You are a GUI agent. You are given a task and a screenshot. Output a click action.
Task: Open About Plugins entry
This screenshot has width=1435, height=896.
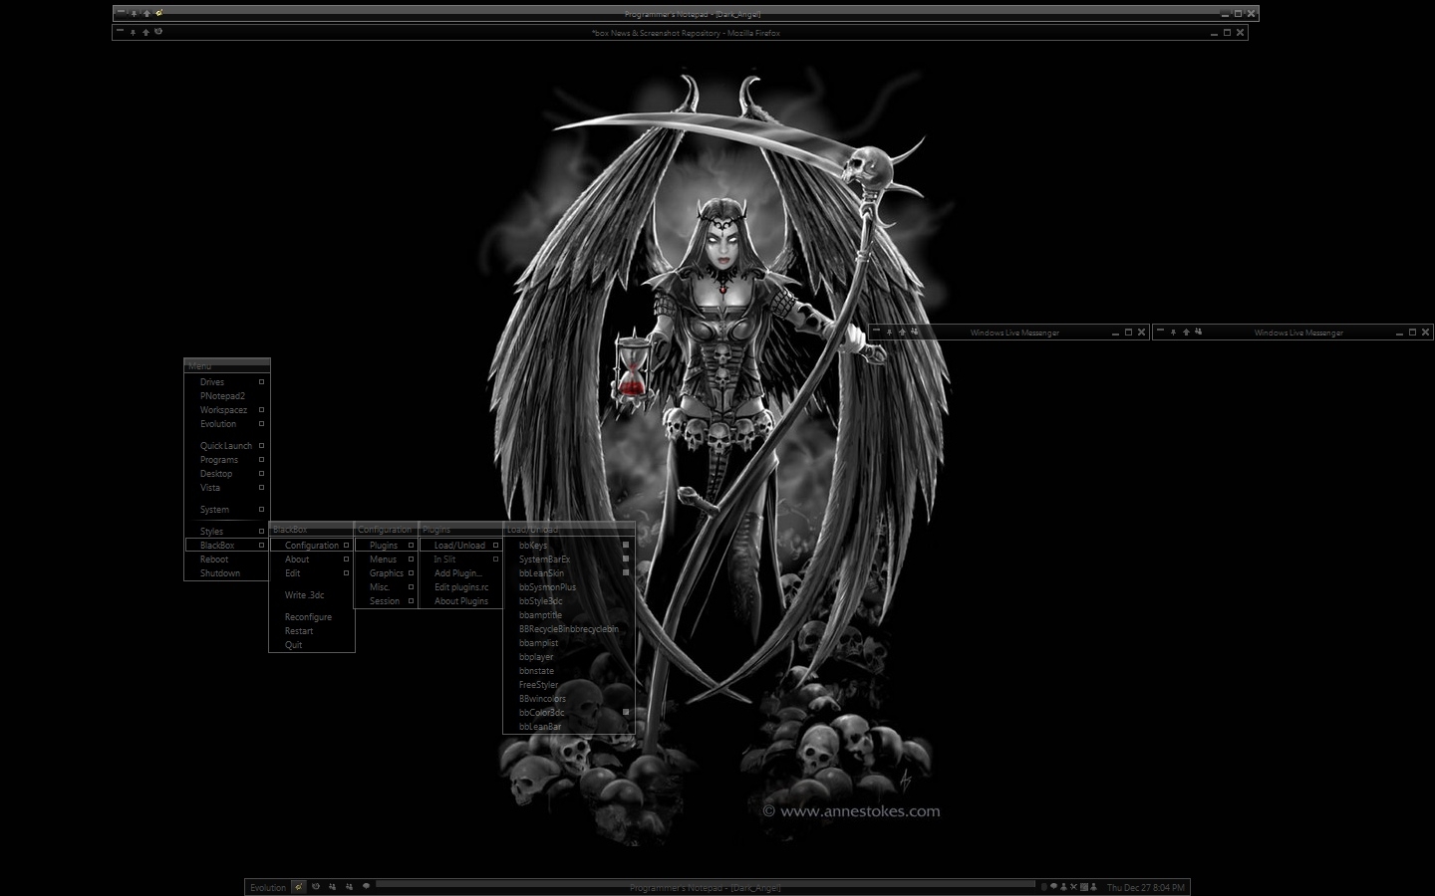[x=460, y=601]
